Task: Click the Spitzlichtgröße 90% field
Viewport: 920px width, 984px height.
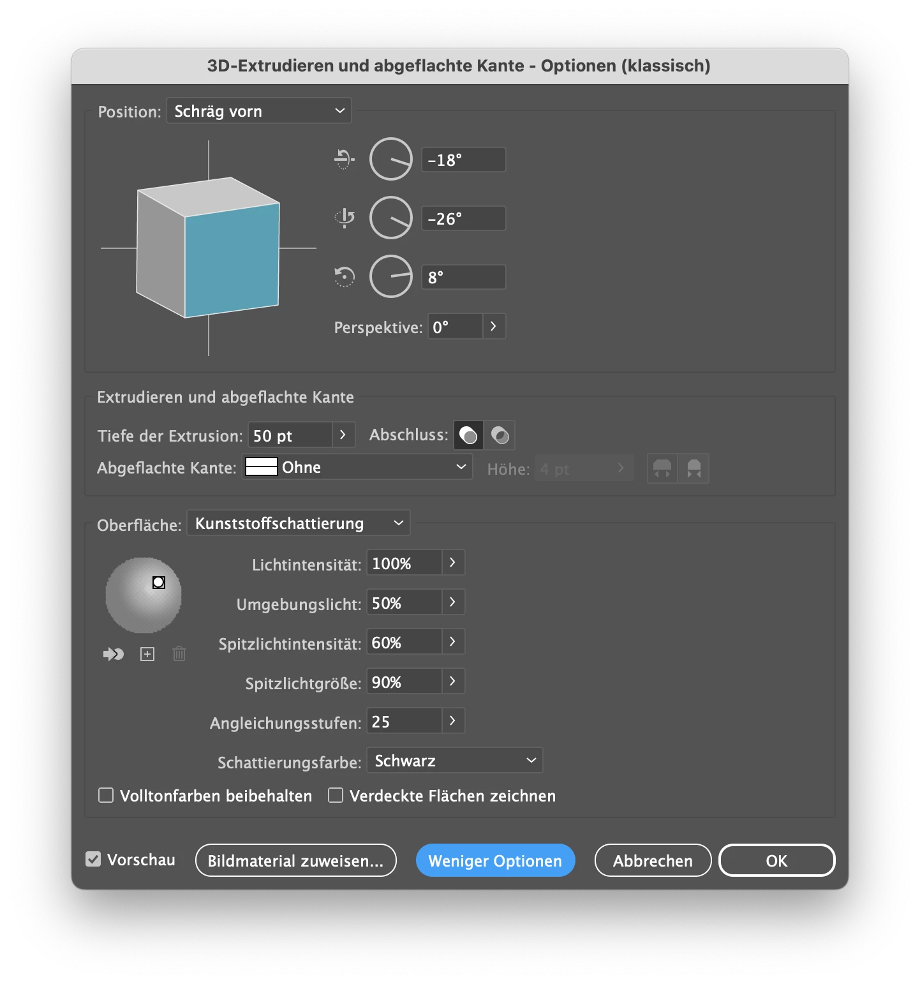Action: click(x=404, y=682)
